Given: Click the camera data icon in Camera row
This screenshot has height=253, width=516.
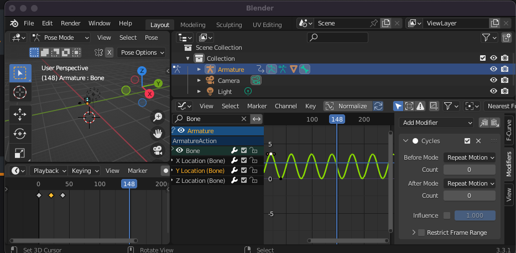Looking at the screenshot, I should point(256,81).
